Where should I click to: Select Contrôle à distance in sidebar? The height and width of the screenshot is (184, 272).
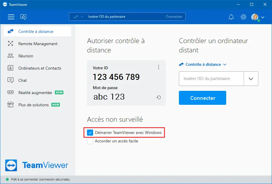coord(37,31)
